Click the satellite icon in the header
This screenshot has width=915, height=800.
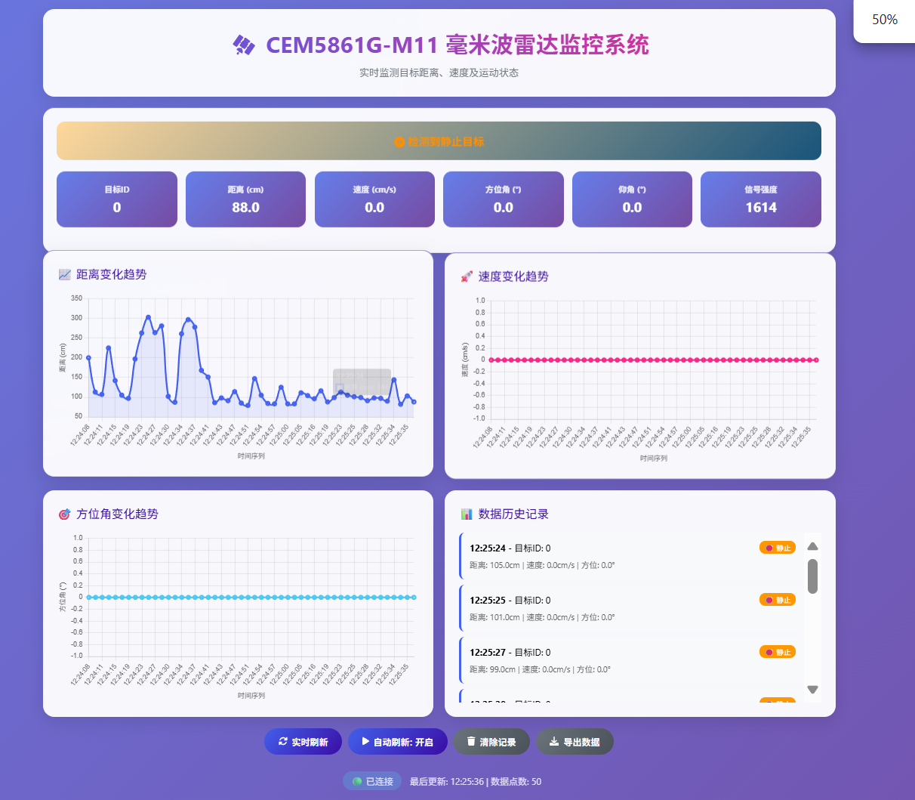click(243, 45)
